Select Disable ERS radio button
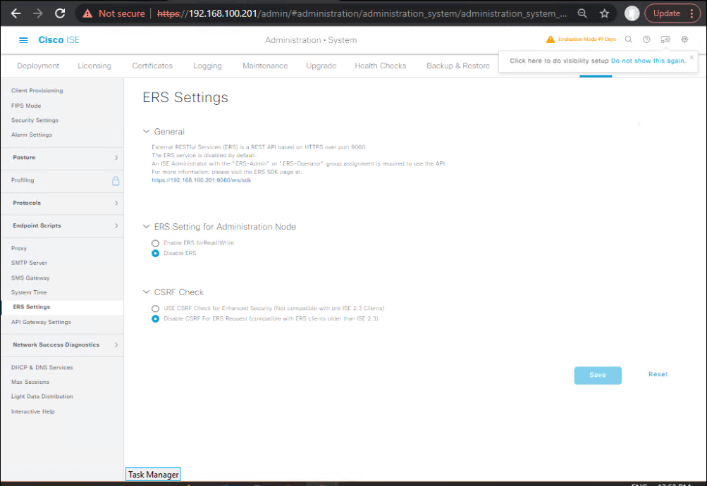The height and width of the screenshot is (486, 707). [x=155, y=254]
